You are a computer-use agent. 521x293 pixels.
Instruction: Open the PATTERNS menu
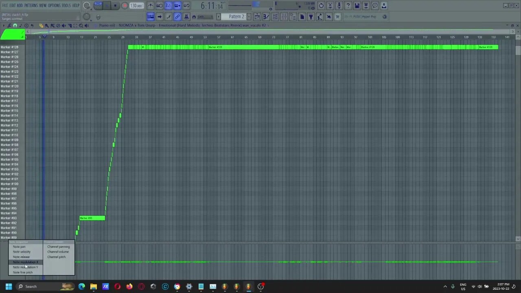31,5
